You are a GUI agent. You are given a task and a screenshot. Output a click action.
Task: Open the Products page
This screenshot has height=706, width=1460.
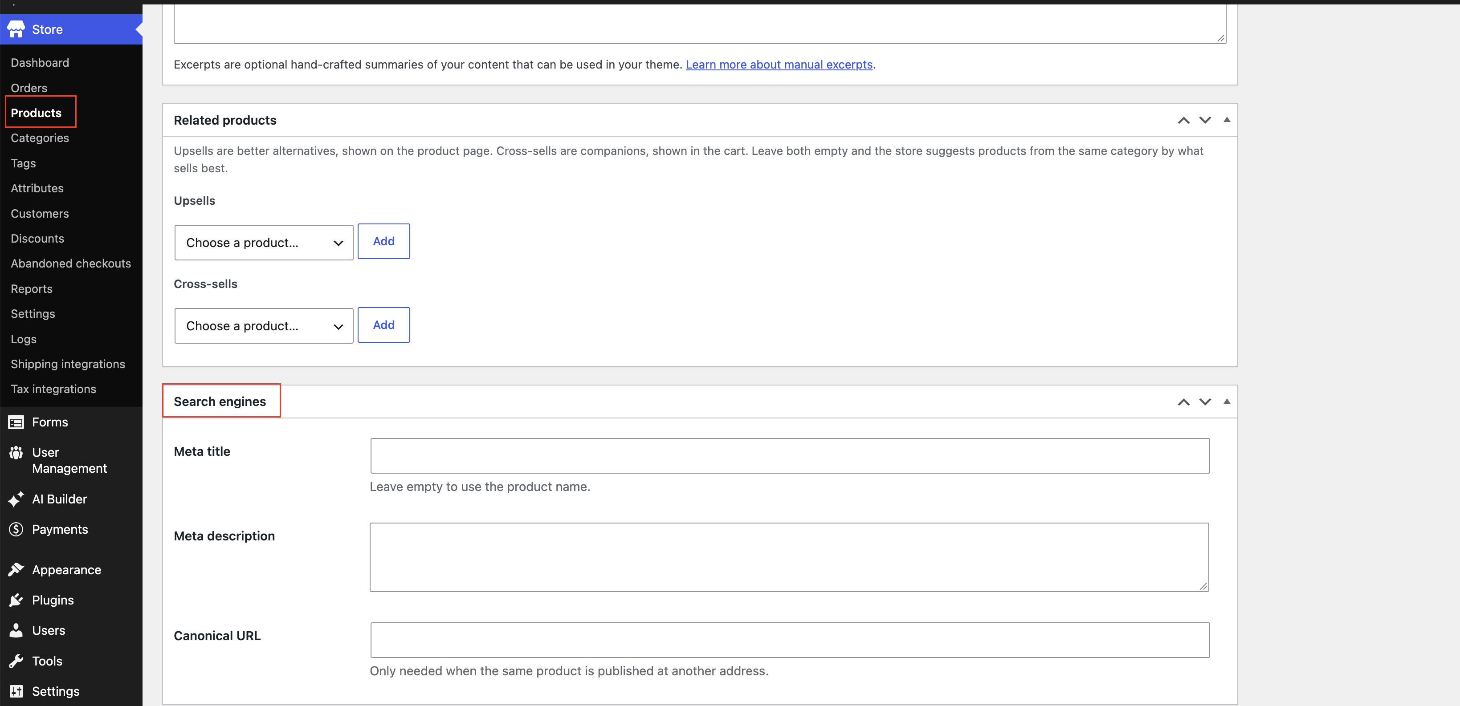pyautogui.click(x=36, y=113)
